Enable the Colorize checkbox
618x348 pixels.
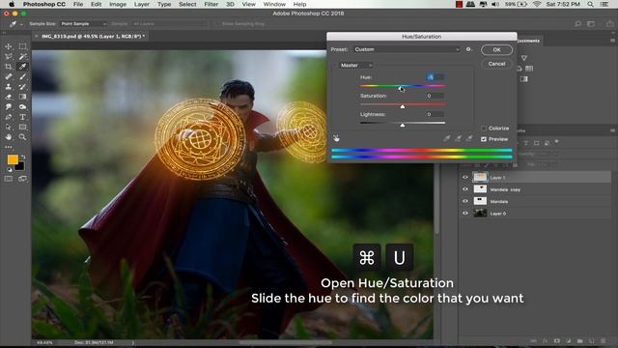pos(484,129)
